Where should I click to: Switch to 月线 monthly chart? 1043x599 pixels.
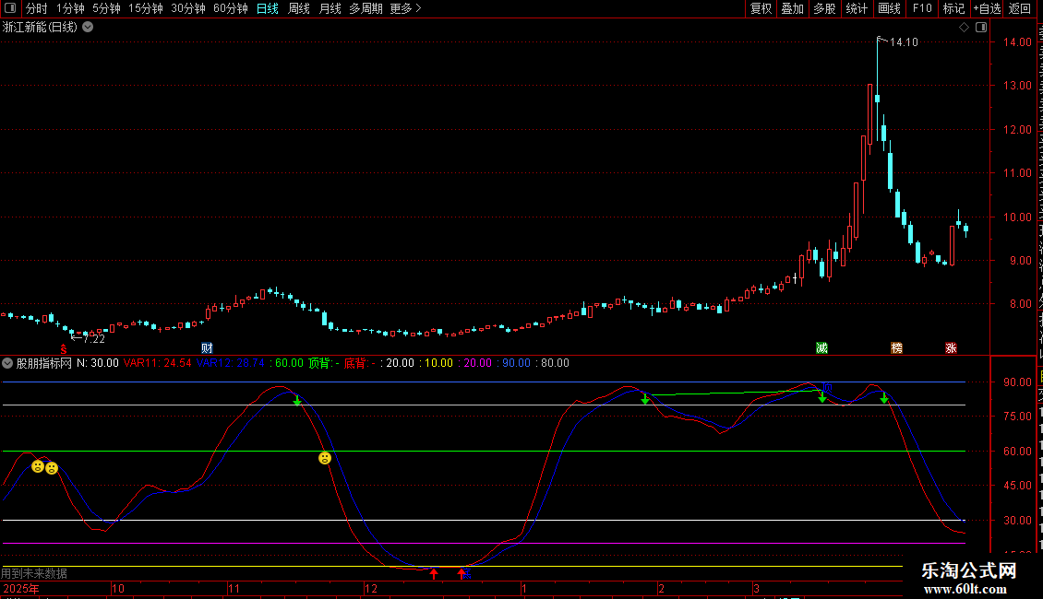[x=330, y=8]
